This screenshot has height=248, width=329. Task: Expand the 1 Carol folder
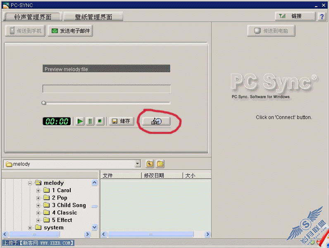[38, 191]
